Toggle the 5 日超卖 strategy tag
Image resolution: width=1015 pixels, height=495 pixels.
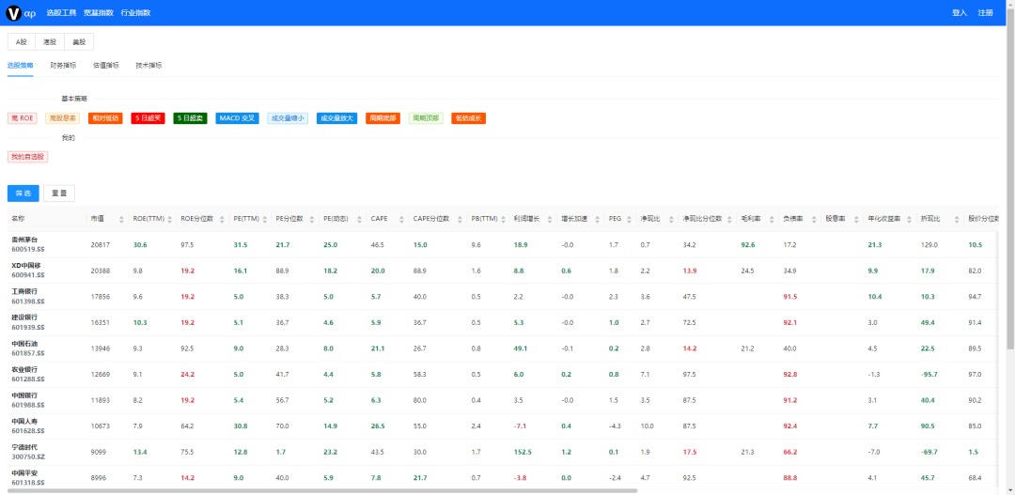(x=190, y=118)
